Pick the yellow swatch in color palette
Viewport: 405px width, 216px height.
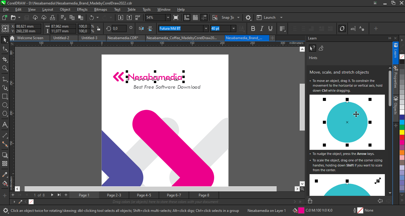coord(402,132)
